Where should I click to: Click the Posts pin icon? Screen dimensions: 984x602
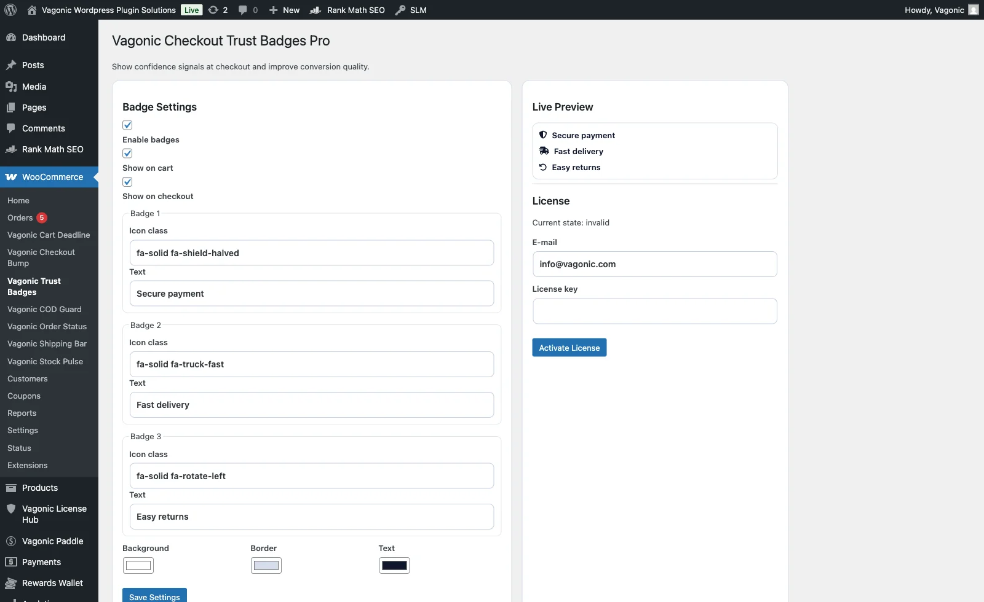point(11,65)
